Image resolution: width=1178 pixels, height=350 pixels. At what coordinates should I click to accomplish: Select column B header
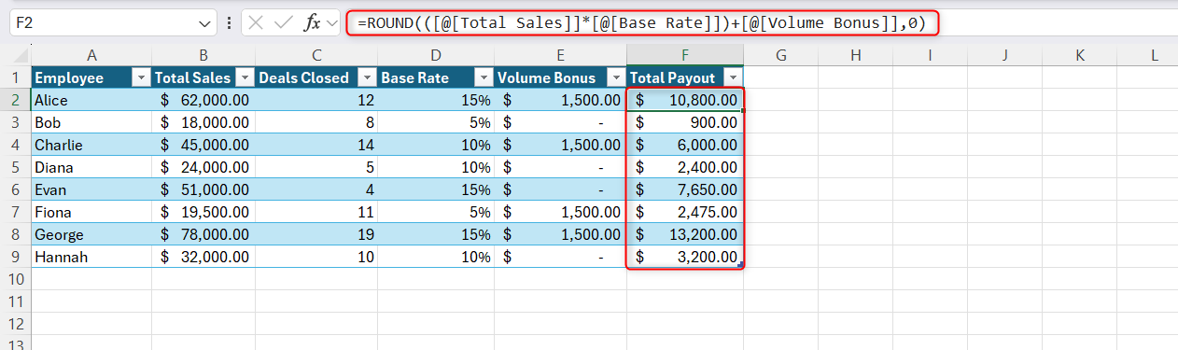[203, 55]
